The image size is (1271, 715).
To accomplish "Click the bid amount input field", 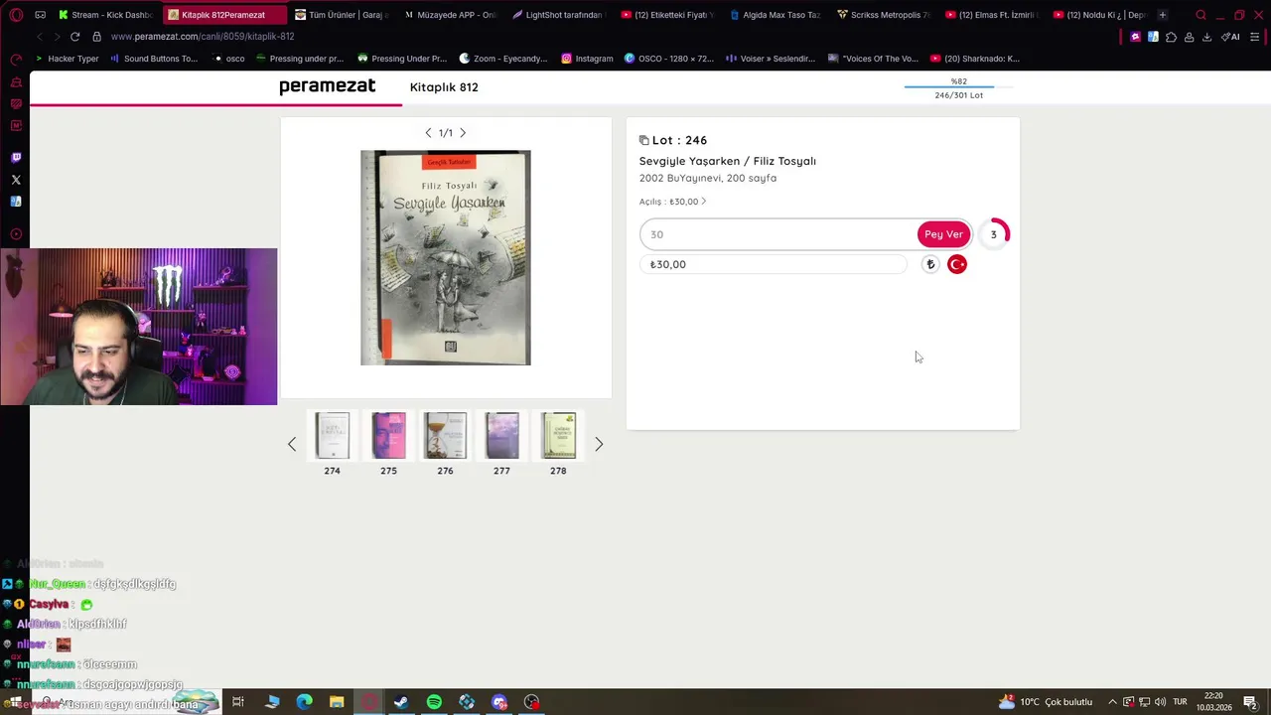I will [778, 234].
